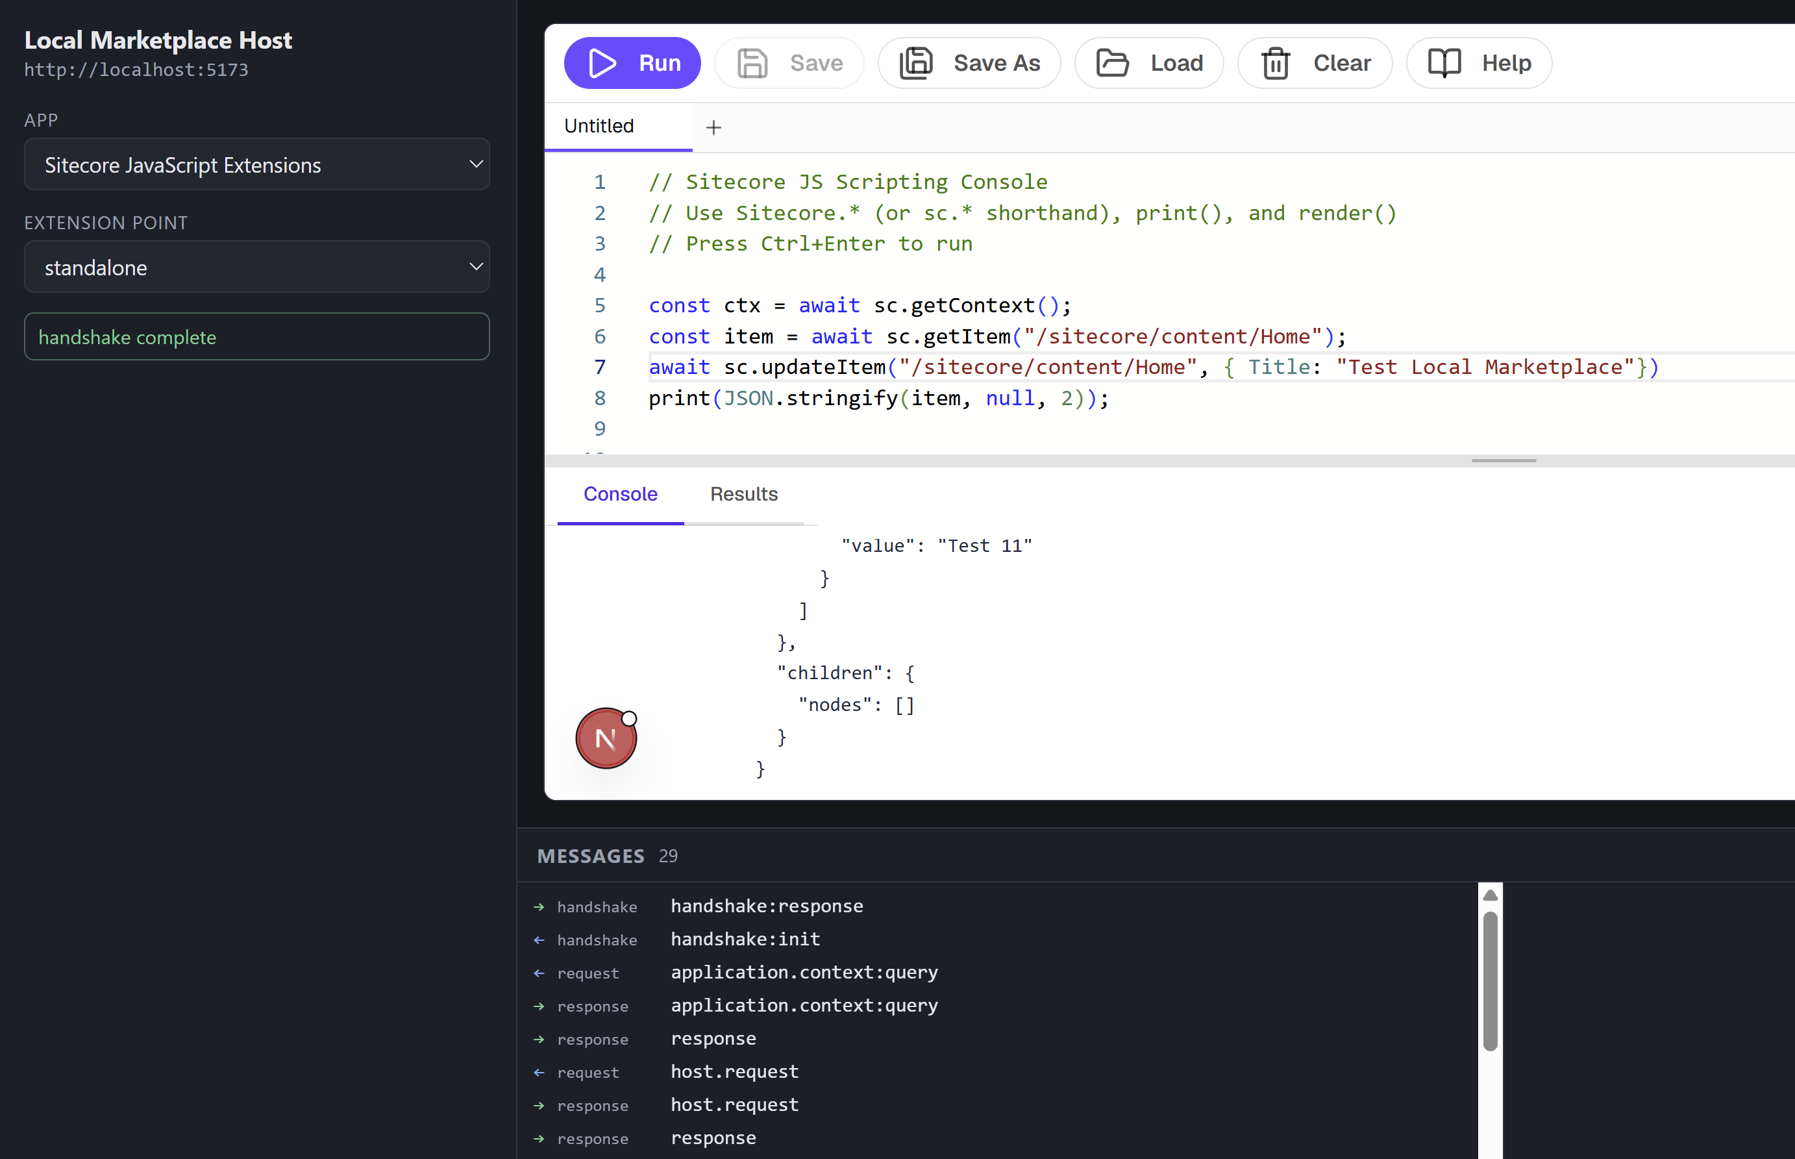Click the MESSAGES 29 header

(x=607, y=856)
